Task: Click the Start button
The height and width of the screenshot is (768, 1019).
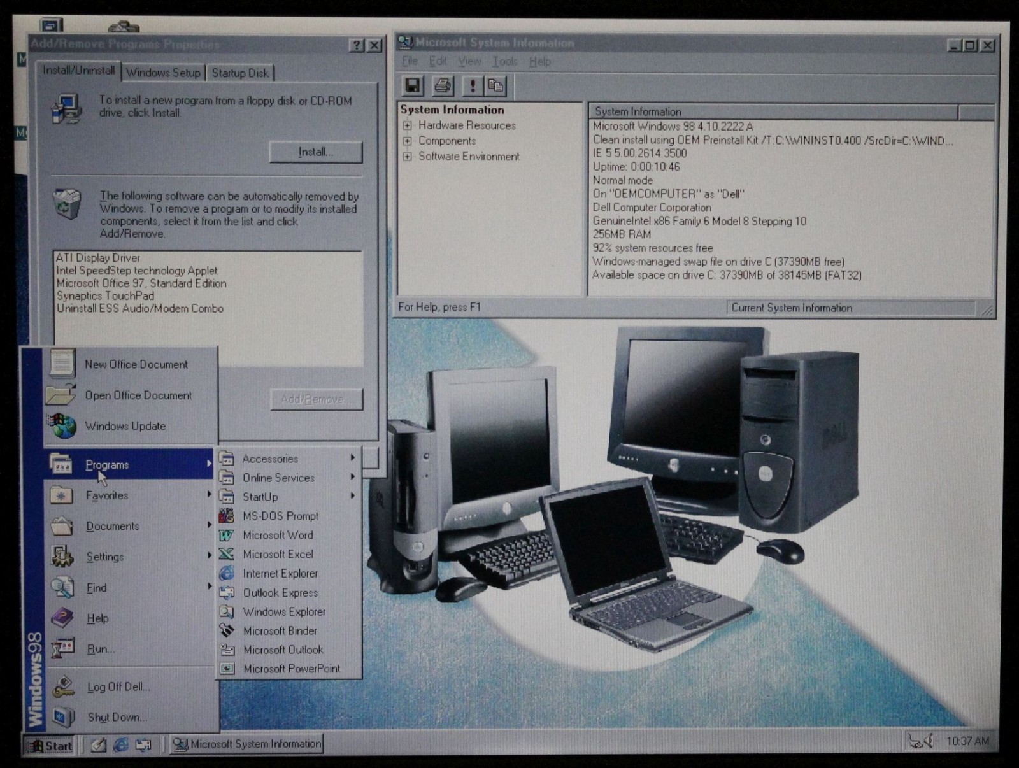Action: coord(50,745)
